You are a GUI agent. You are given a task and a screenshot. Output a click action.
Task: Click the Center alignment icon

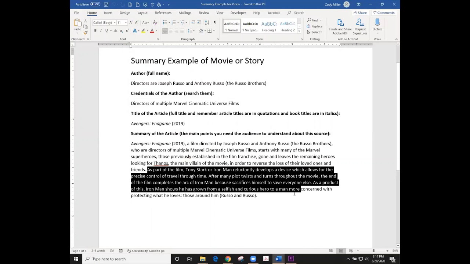(170, 31)
